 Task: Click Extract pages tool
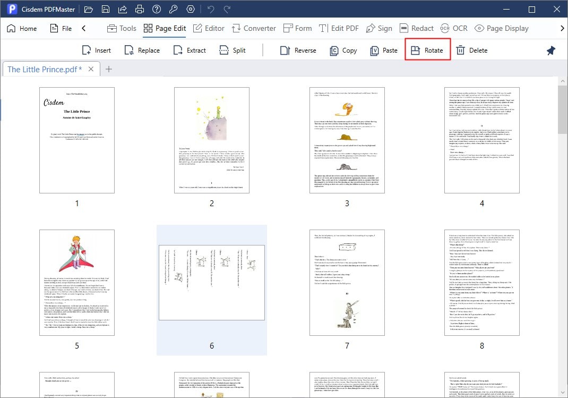click(190, 50)
